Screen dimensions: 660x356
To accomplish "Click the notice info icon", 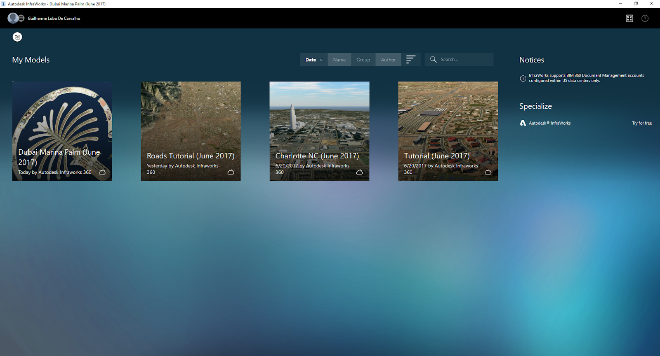I will click(x=523, y=78).
